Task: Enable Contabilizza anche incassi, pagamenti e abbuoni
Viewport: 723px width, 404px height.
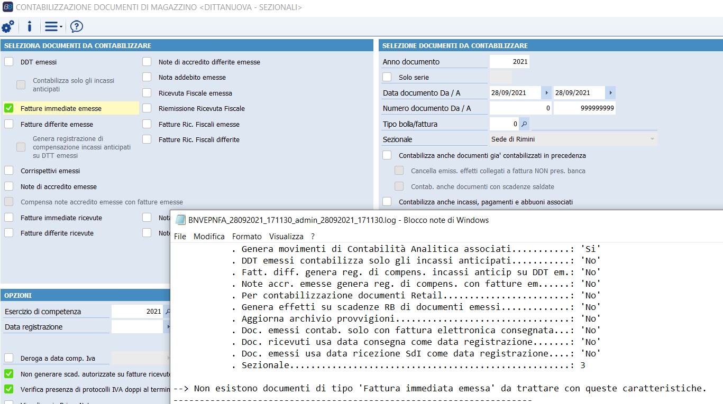Action: click(387, 202)
